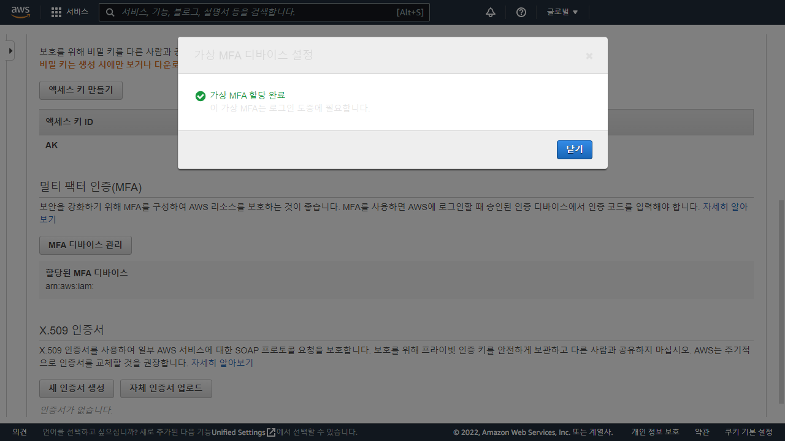Click the X.509 인증서 heading

point(72,330)
